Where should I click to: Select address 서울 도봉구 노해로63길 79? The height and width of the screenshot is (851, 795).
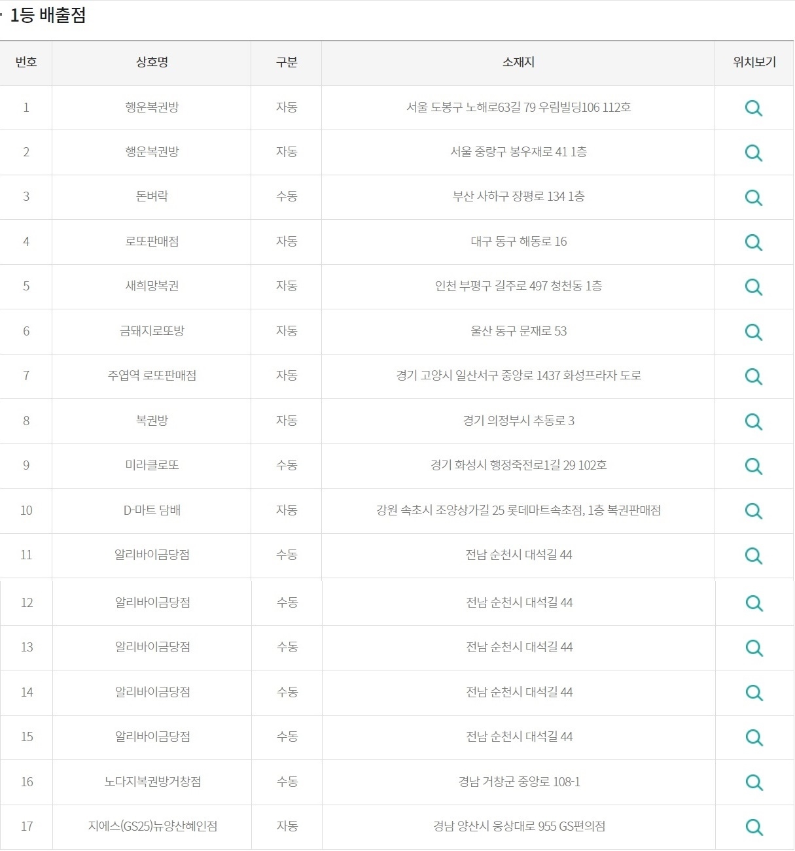pos(471,107)
